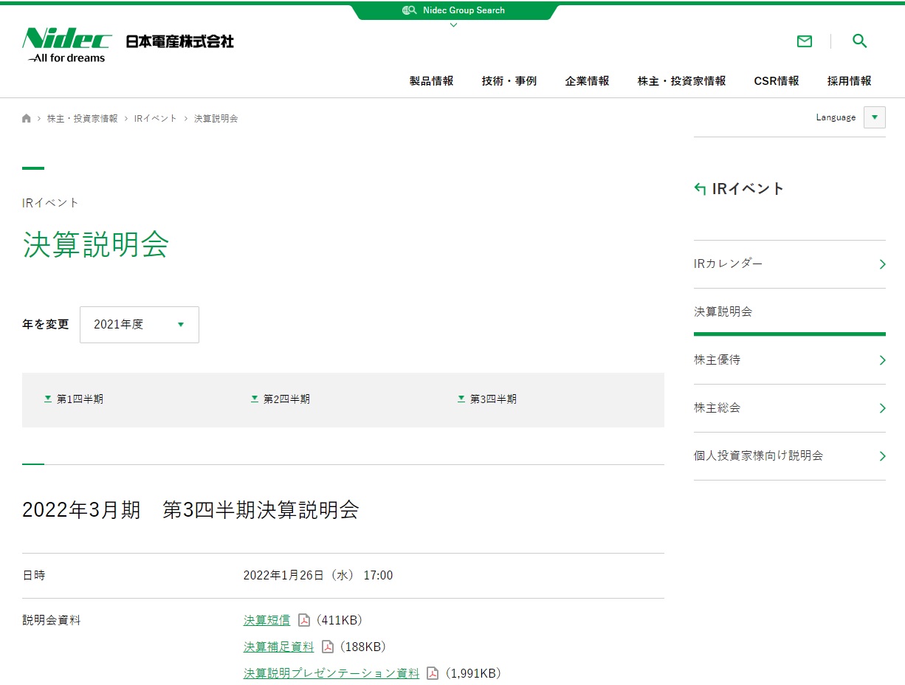Click IRイベント in the breadcrumb trail
Viewport: 905px width, 685px height.
click(155, 118)
